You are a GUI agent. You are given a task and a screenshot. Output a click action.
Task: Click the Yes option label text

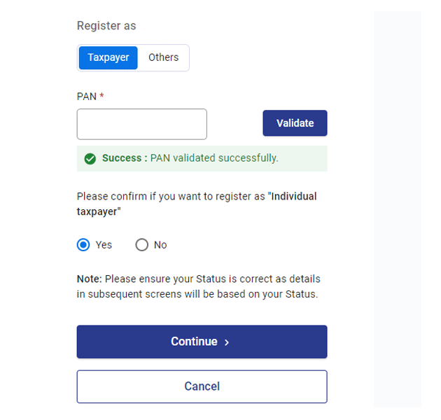point(104,245)
